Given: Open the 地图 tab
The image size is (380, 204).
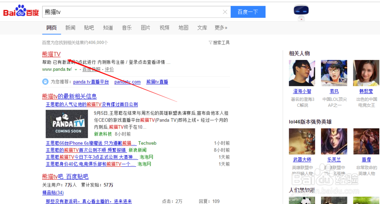Looking at the screenshot, I should 183,28.
